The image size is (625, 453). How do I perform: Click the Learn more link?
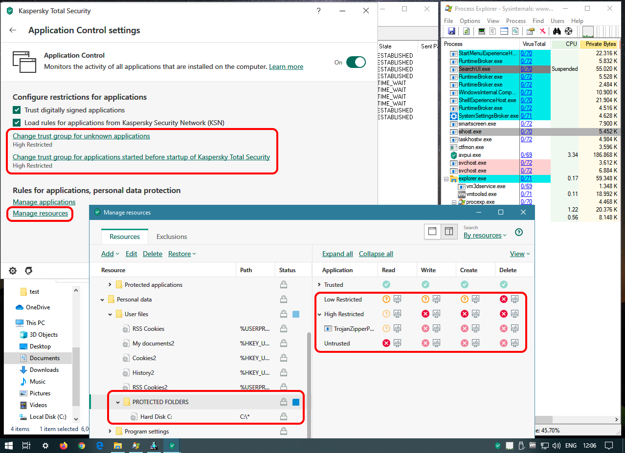coord(286,66)
